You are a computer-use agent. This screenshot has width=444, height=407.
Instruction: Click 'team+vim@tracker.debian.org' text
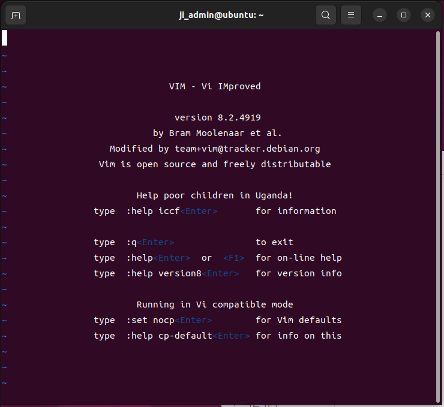point(247,149)
